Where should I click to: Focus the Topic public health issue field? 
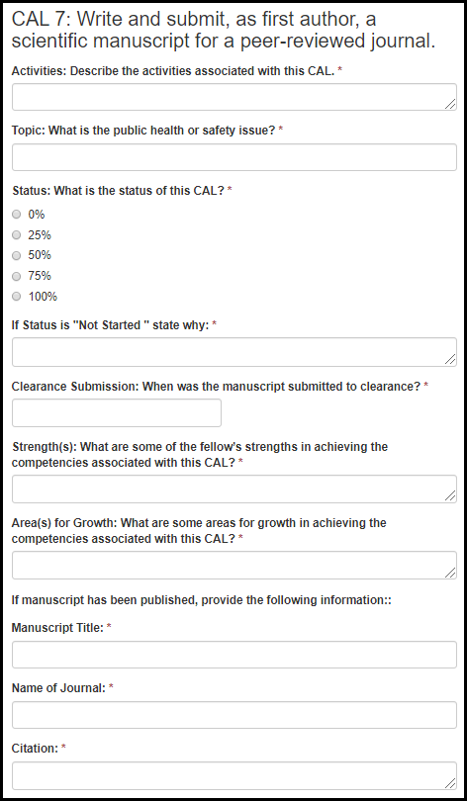[x=234, y=157]
